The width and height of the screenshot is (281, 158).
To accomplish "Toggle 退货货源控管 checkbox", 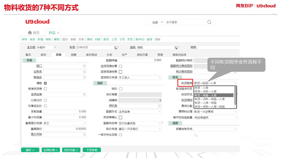I will point(121,72).
